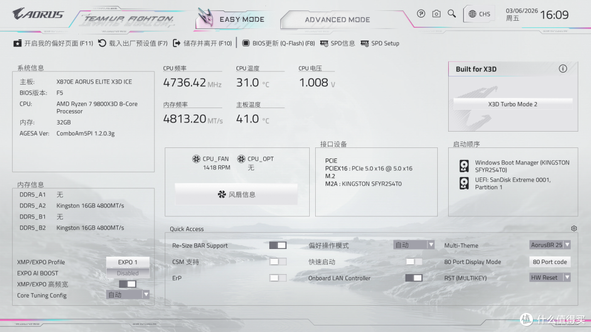
Task: Click the SanDisk Extreme drive icon
Action: [464, 183]
